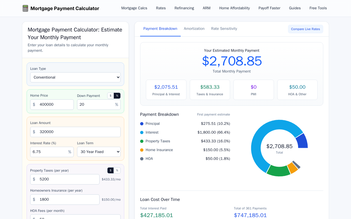Click the Property Taxes per year input

pyautogui.click(x=65, y=179)
